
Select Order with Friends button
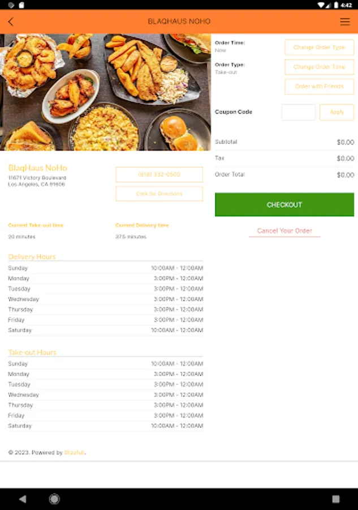319,87
